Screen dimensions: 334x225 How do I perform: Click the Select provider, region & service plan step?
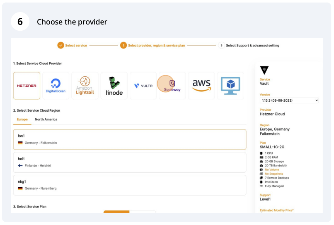[x=156, y=45]
